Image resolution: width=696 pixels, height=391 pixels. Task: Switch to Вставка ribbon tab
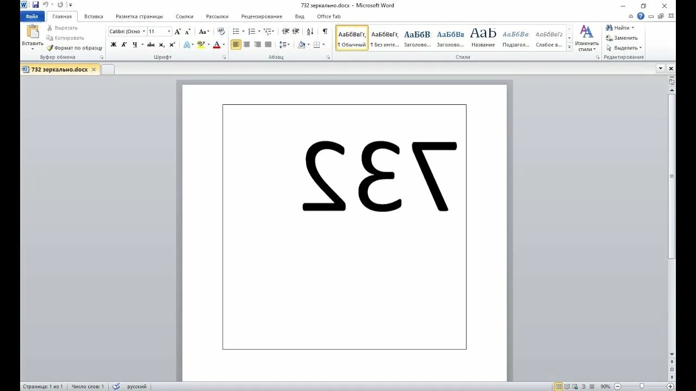click(x=94, y=16)
